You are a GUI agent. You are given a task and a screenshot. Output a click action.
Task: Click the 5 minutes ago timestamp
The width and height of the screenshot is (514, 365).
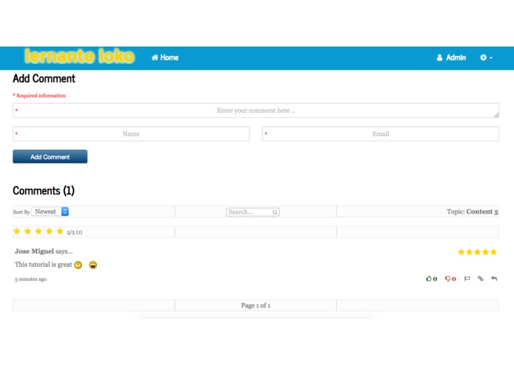[30, 279]
